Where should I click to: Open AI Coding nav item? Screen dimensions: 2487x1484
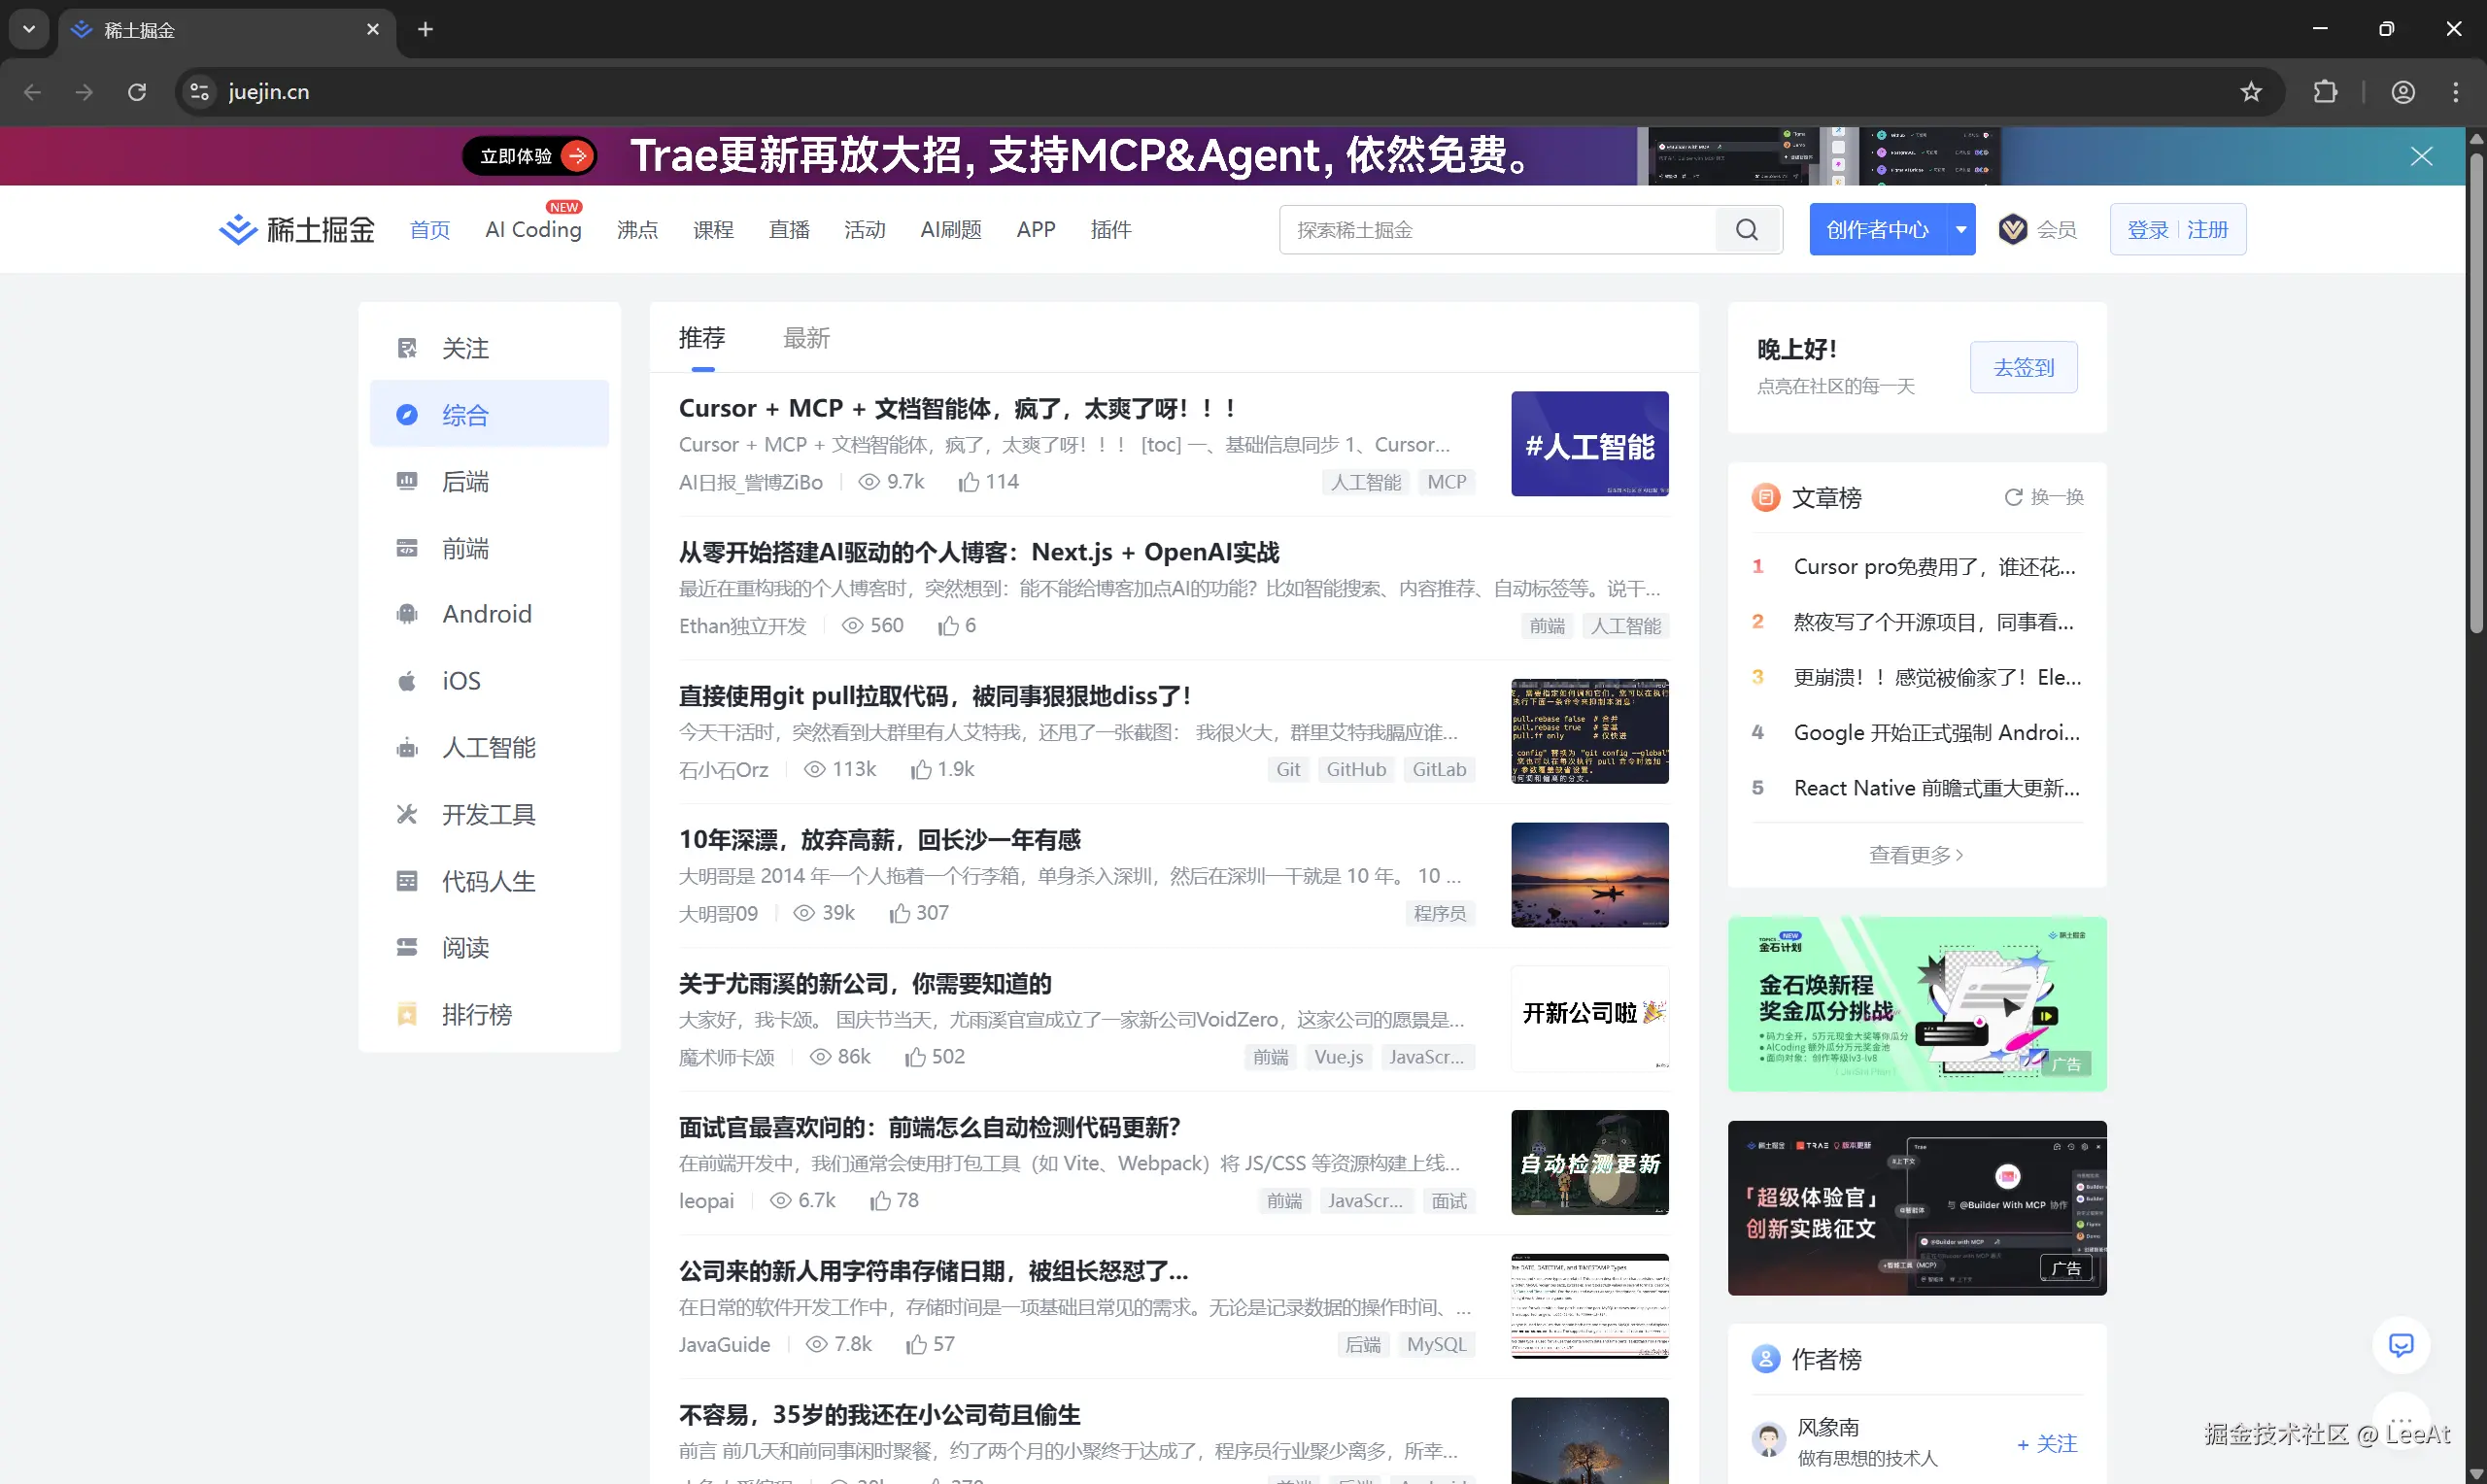533,229
